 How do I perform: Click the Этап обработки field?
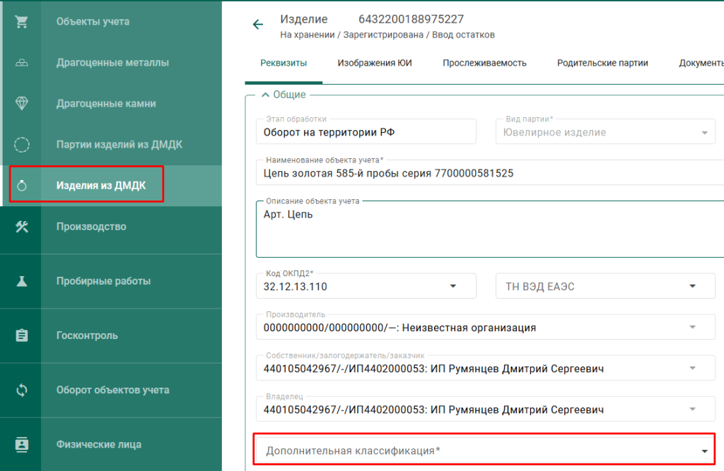pyautogui.click(x=366, y=131)
